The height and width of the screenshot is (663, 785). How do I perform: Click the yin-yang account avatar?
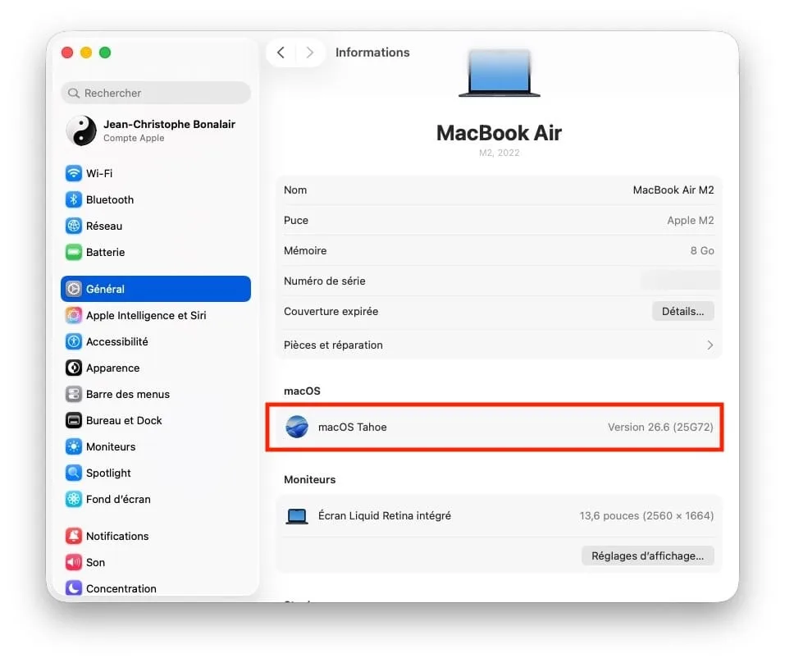pyautogui.click(x=81, y=130)
